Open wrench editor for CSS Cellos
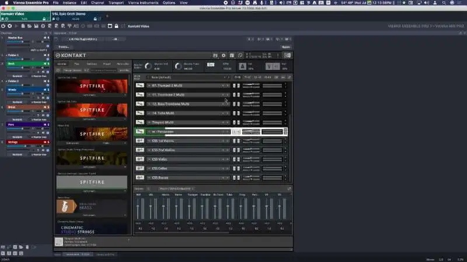The image size is (467, 262). (x=140, y=168)
